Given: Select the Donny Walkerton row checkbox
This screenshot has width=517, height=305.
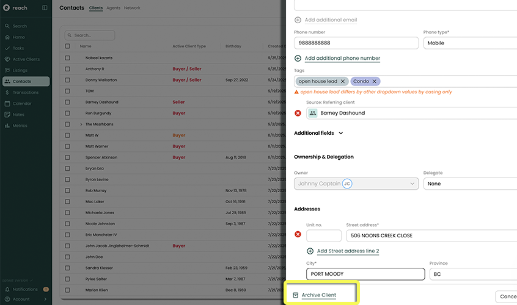Looking at the screenshot, I should coord(68,80).
